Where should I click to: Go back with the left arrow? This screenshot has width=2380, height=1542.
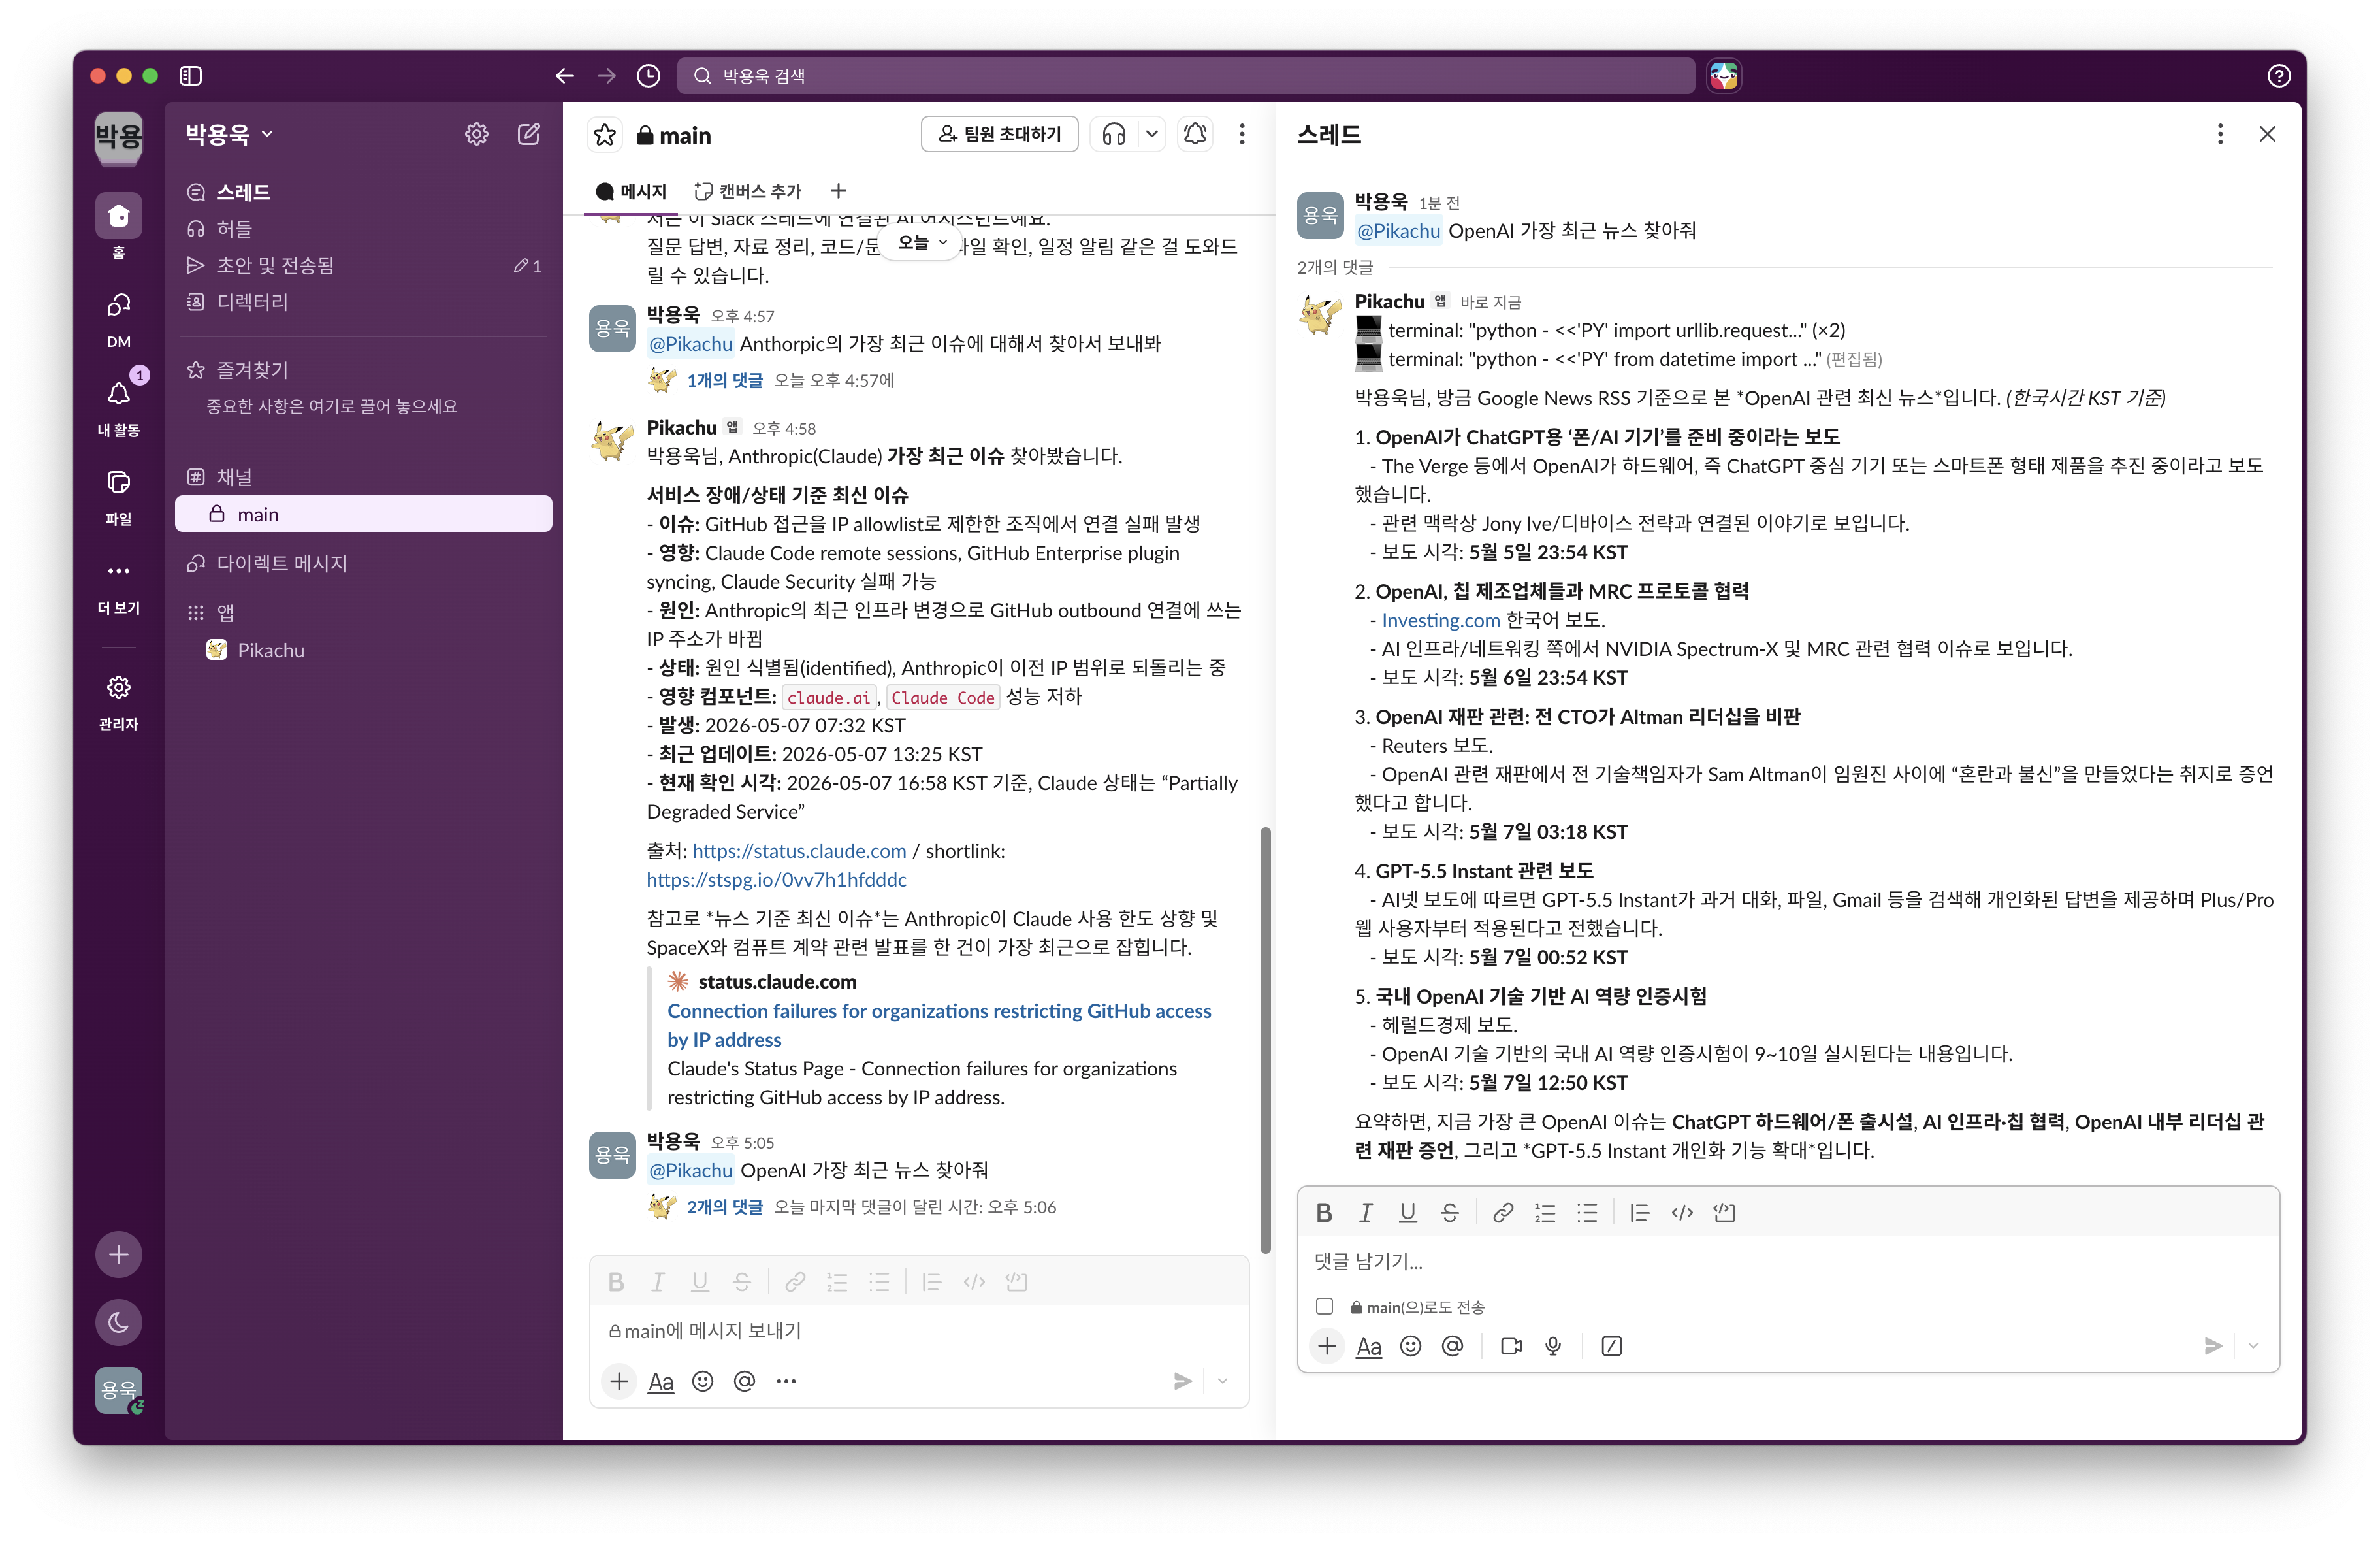[565, 76]
